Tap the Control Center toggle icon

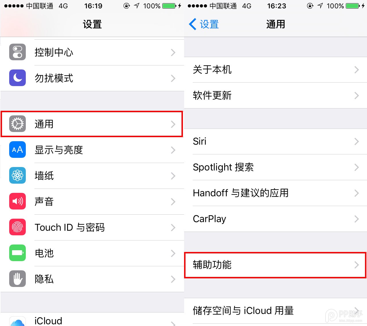pyautogui.click(x=17, y=52)
